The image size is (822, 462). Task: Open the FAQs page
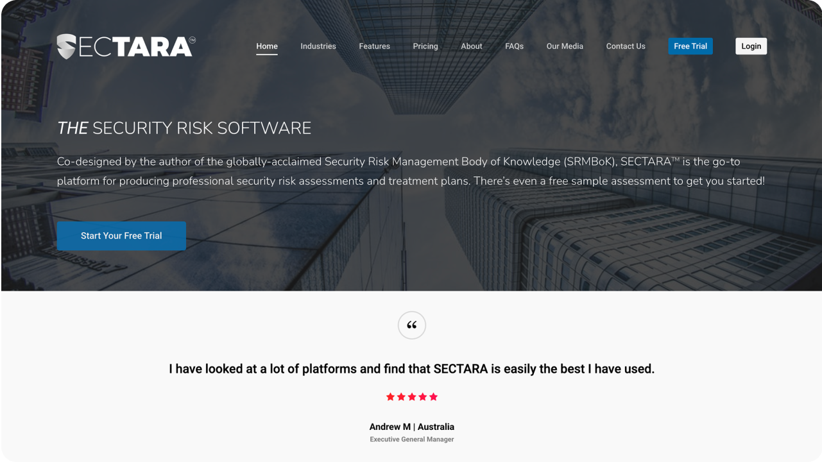[515, 46]
